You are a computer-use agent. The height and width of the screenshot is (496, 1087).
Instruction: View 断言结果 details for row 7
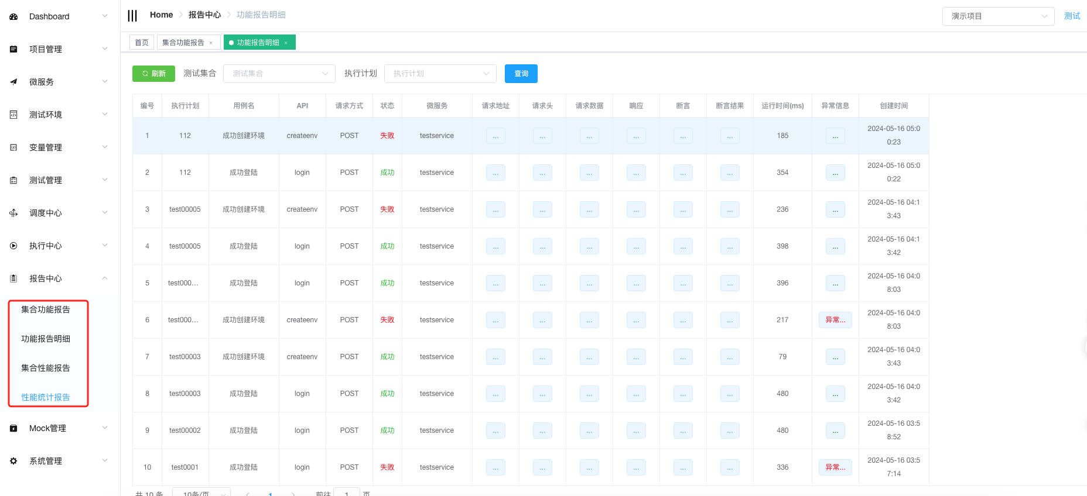tap(730, 357)
